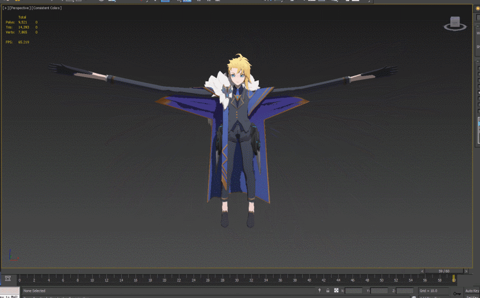The image size is (480, 298).
Task: Click the 59 / 60 time slider handle
Action: (444, 271)
